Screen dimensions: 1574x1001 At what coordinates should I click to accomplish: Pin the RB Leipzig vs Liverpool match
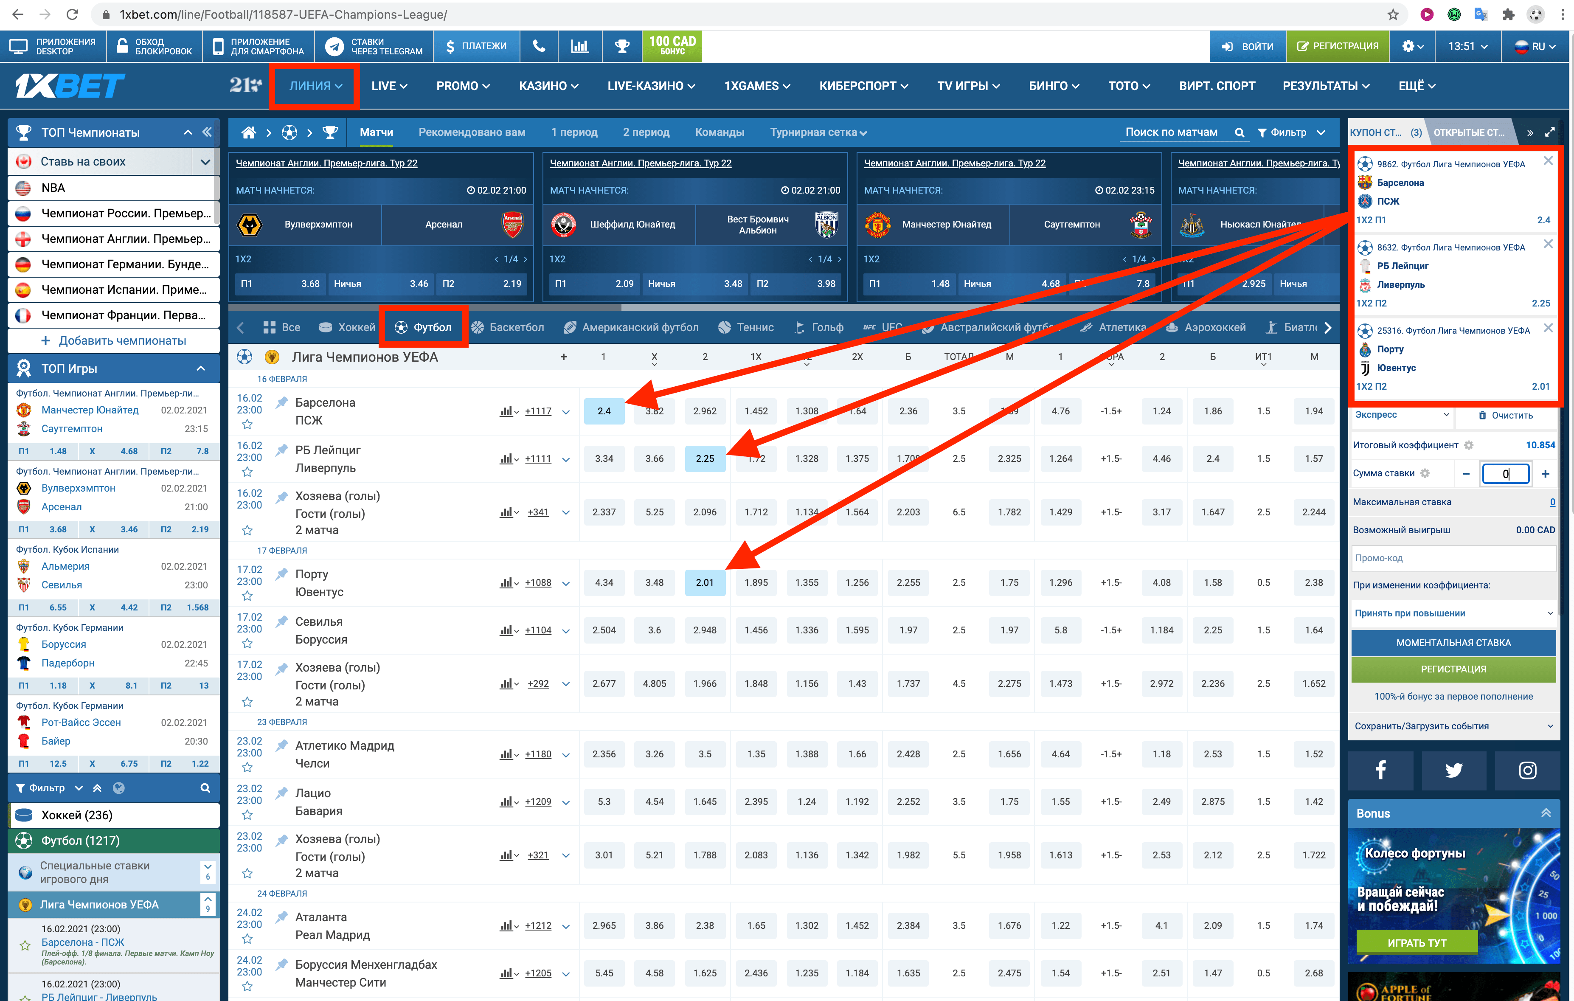(x=281, y=450)
